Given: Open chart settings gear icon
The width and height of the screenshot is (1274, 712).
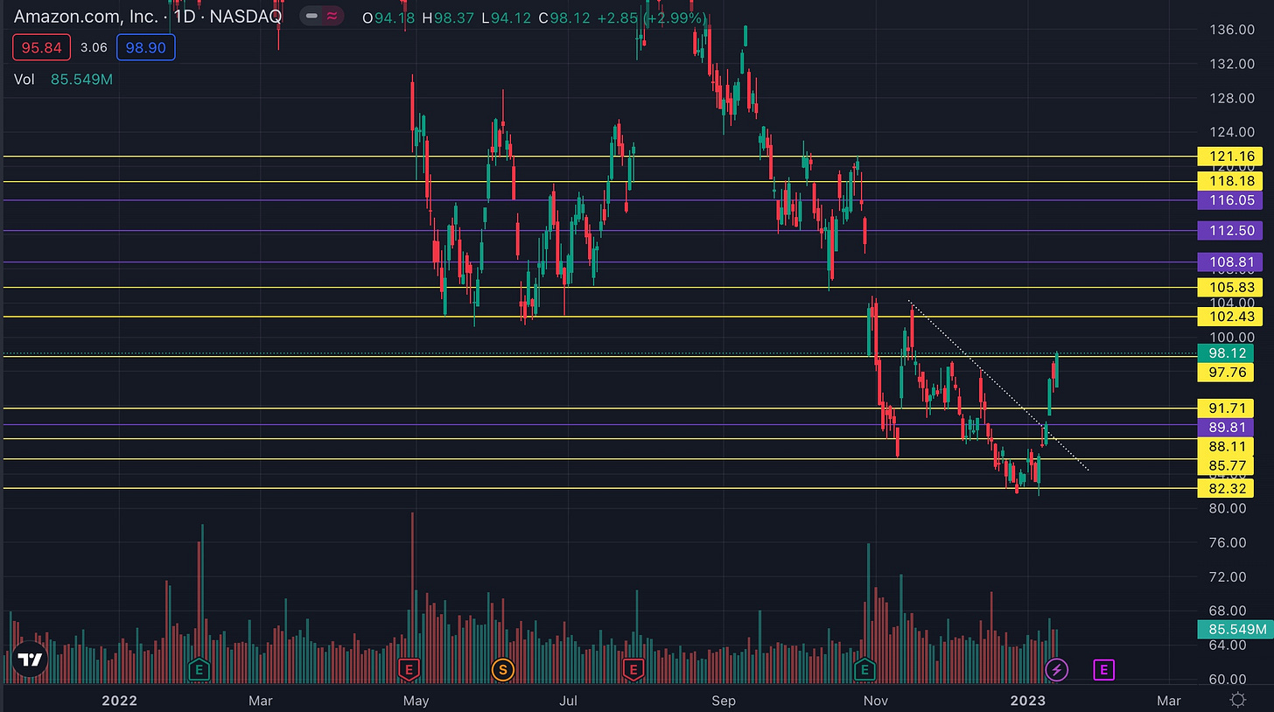Looking at the screenshot, I should pos(1237,700).
